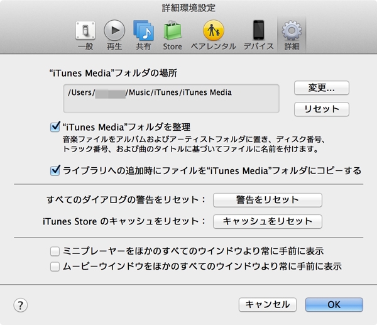Screen dimensions: 377x325
Task: Click the help question mark button
Action: [x=21, y=306]
